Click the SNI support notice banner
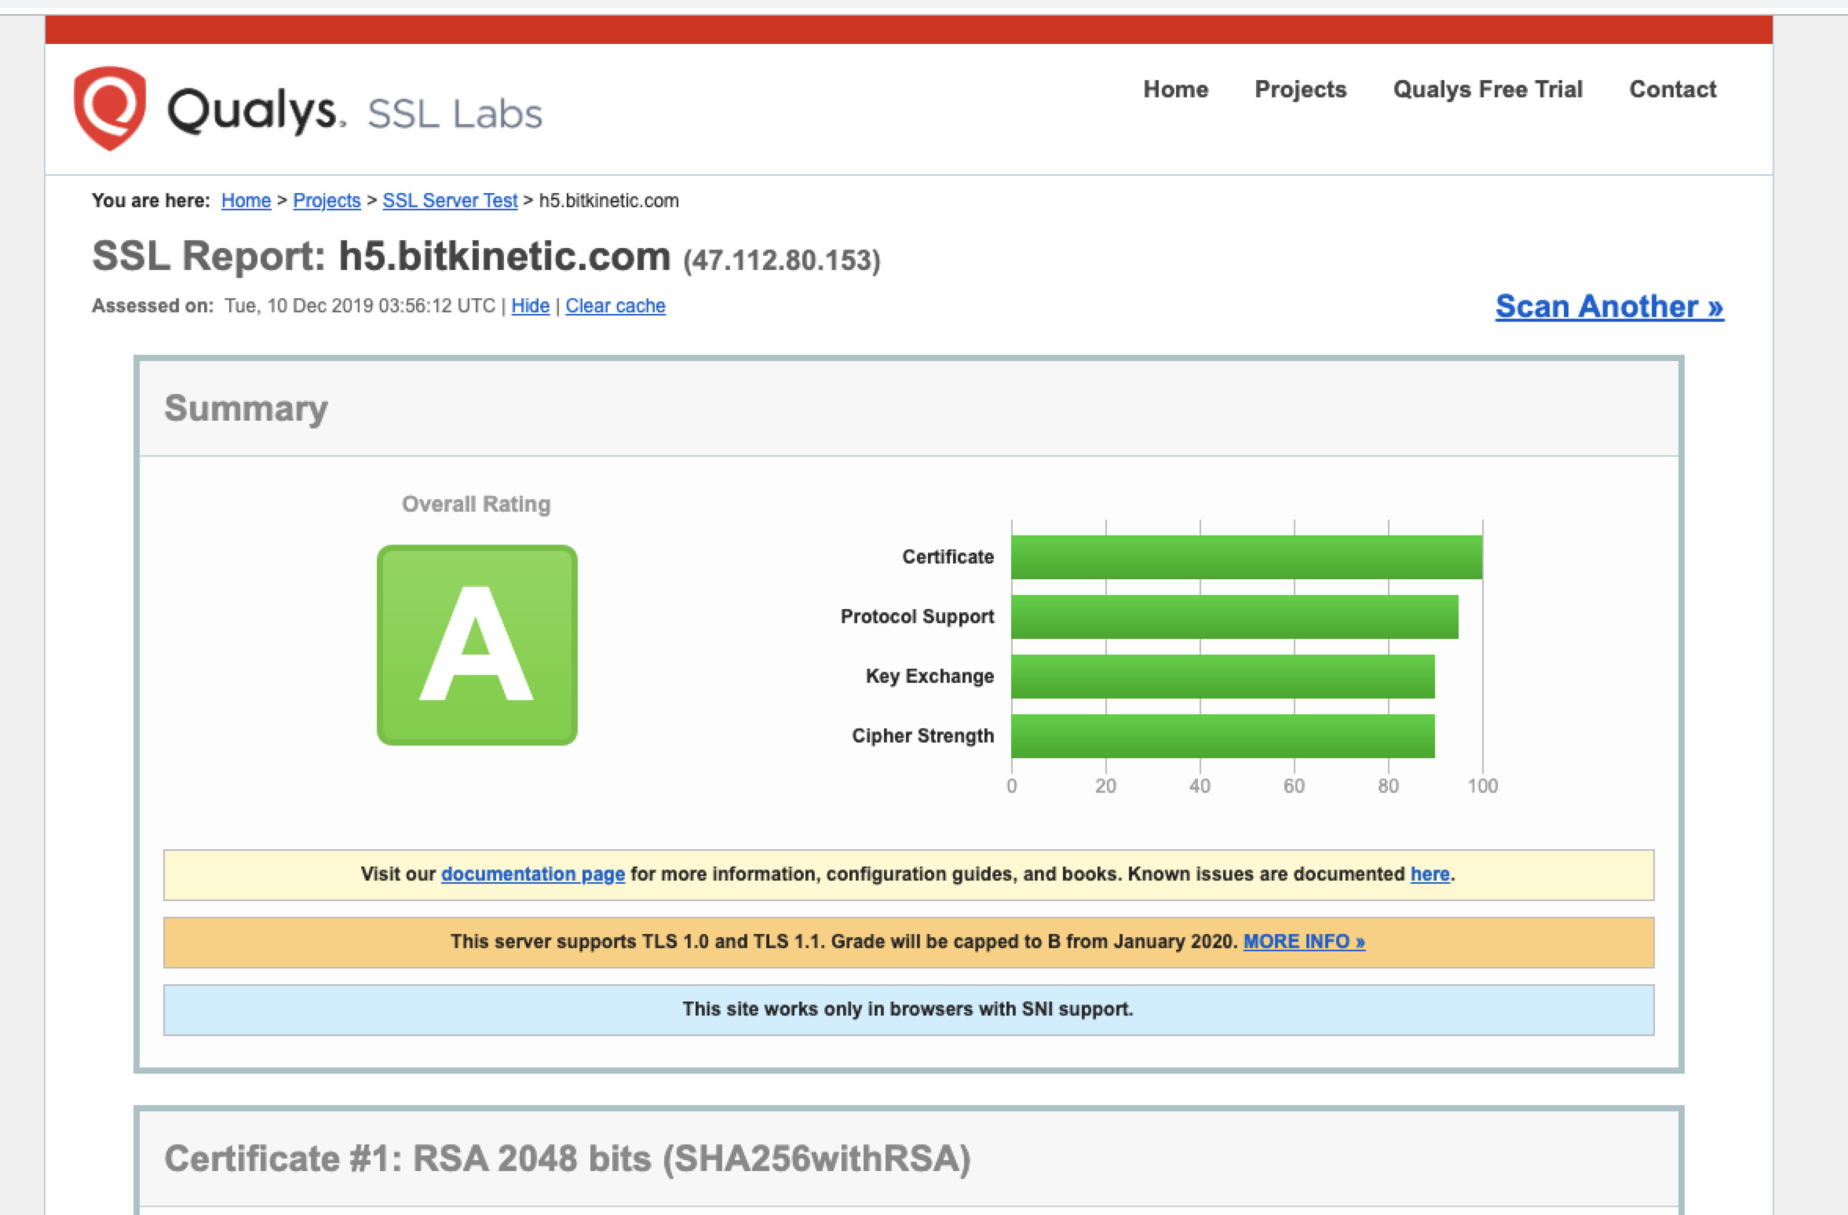This screenshot has width=1848, height=1215. point(908,1010)
